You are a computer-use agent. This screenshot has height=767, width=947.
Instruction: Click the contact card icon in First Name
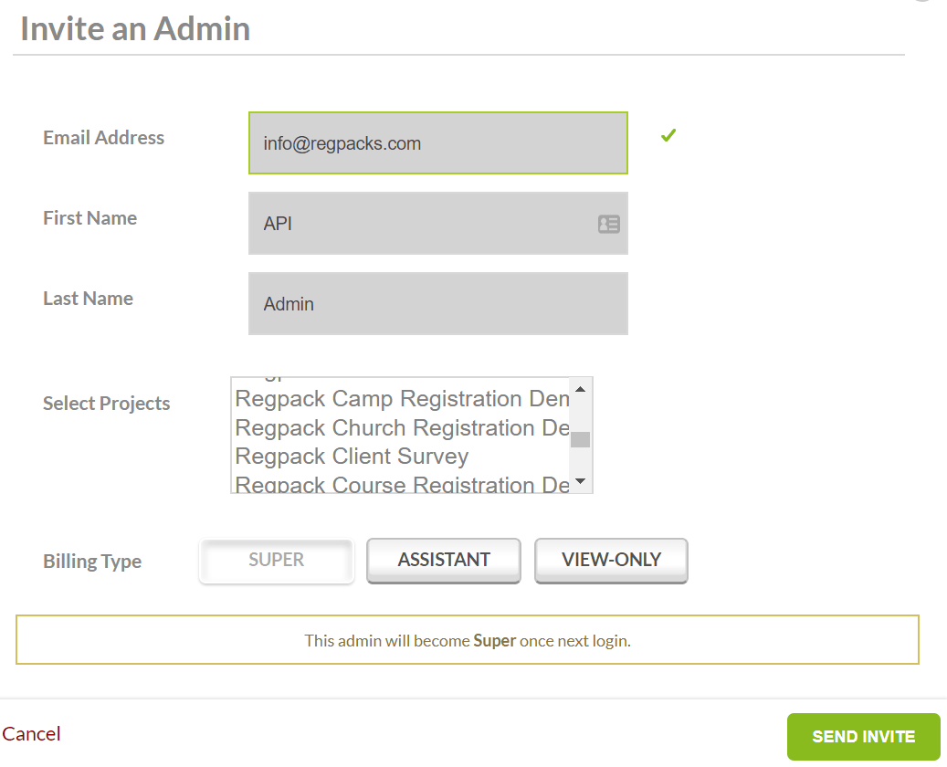(608, 224)
